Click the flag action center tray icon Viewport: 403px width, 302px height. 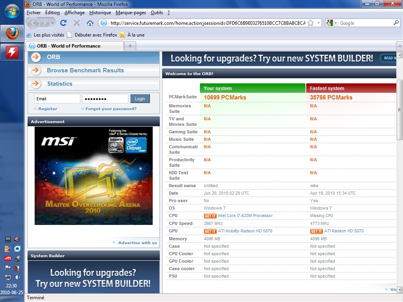click(x=8, y=267)
